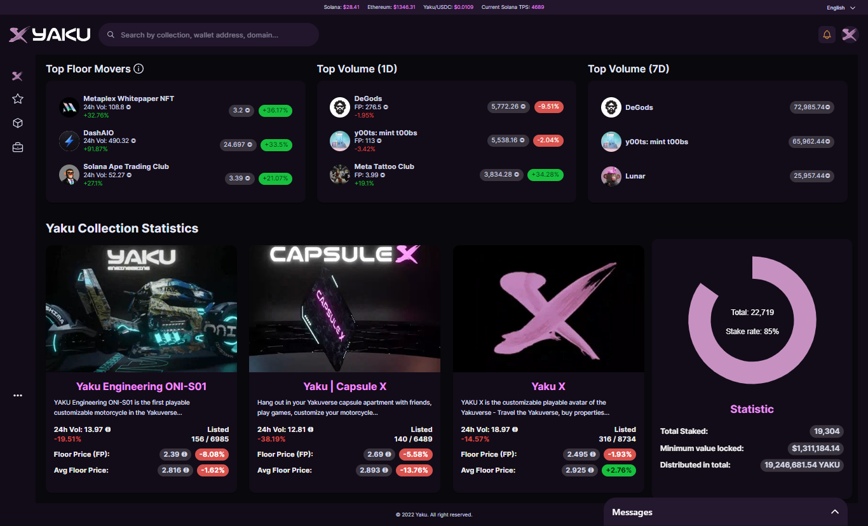Screen dimensions: 868x526
Task: Click the DeGods avatar in Top Volume (7D)
Action: (x=611, y=107)
